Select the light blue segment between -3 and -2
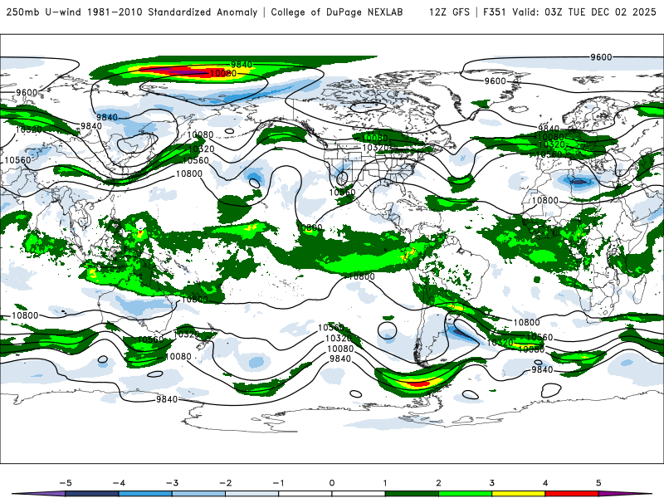664x498 pixels. [x=199, y=494]
